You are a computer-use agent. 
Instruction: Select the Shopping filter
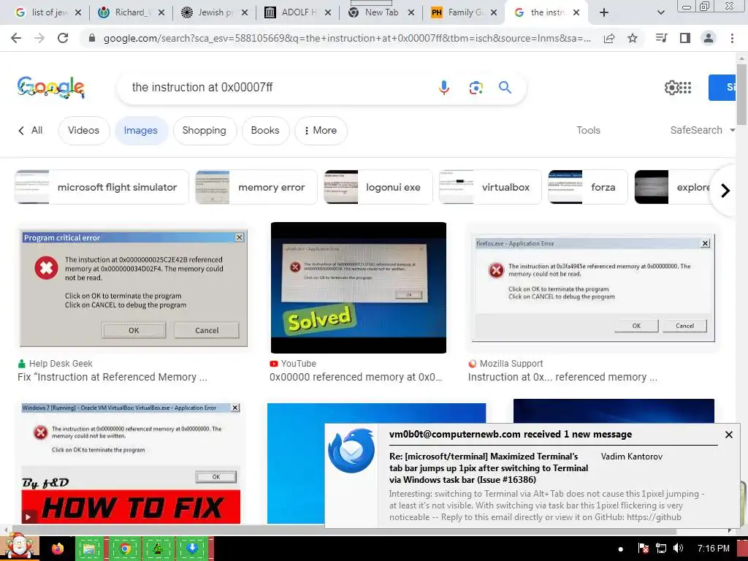click(x=205, y=130)
